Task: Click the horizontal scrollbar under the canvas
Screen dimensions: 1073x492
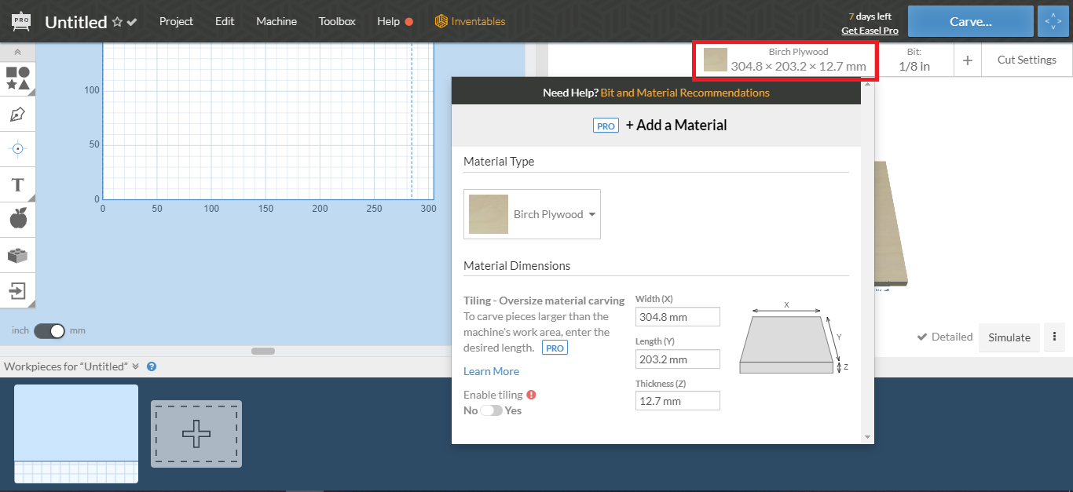Action: tap(263, 351)
